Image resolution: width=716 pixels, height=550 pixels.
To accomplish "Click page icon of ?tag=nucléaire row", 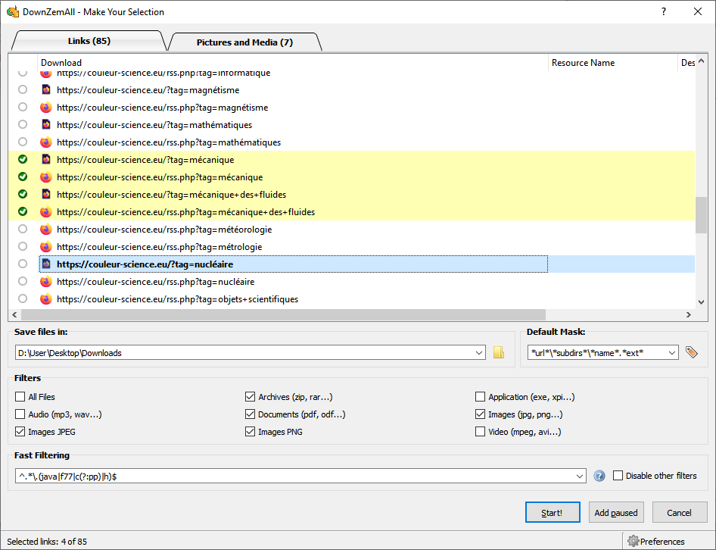I will [x=46, y=264].
